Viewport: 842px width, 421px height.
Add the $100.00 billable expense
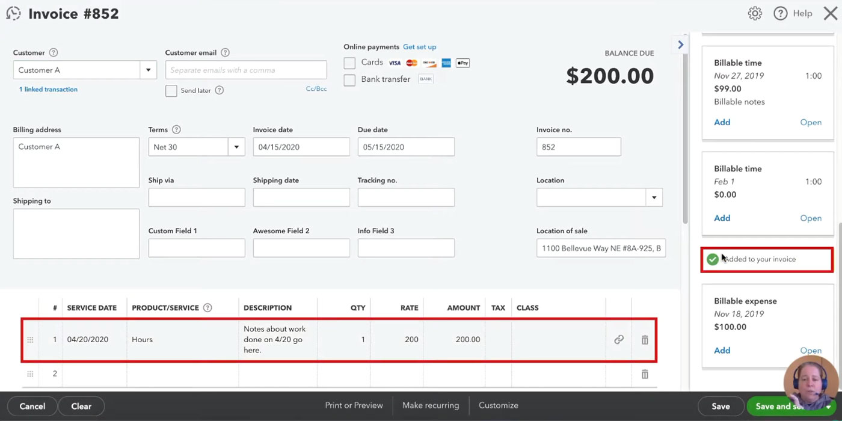722,351
